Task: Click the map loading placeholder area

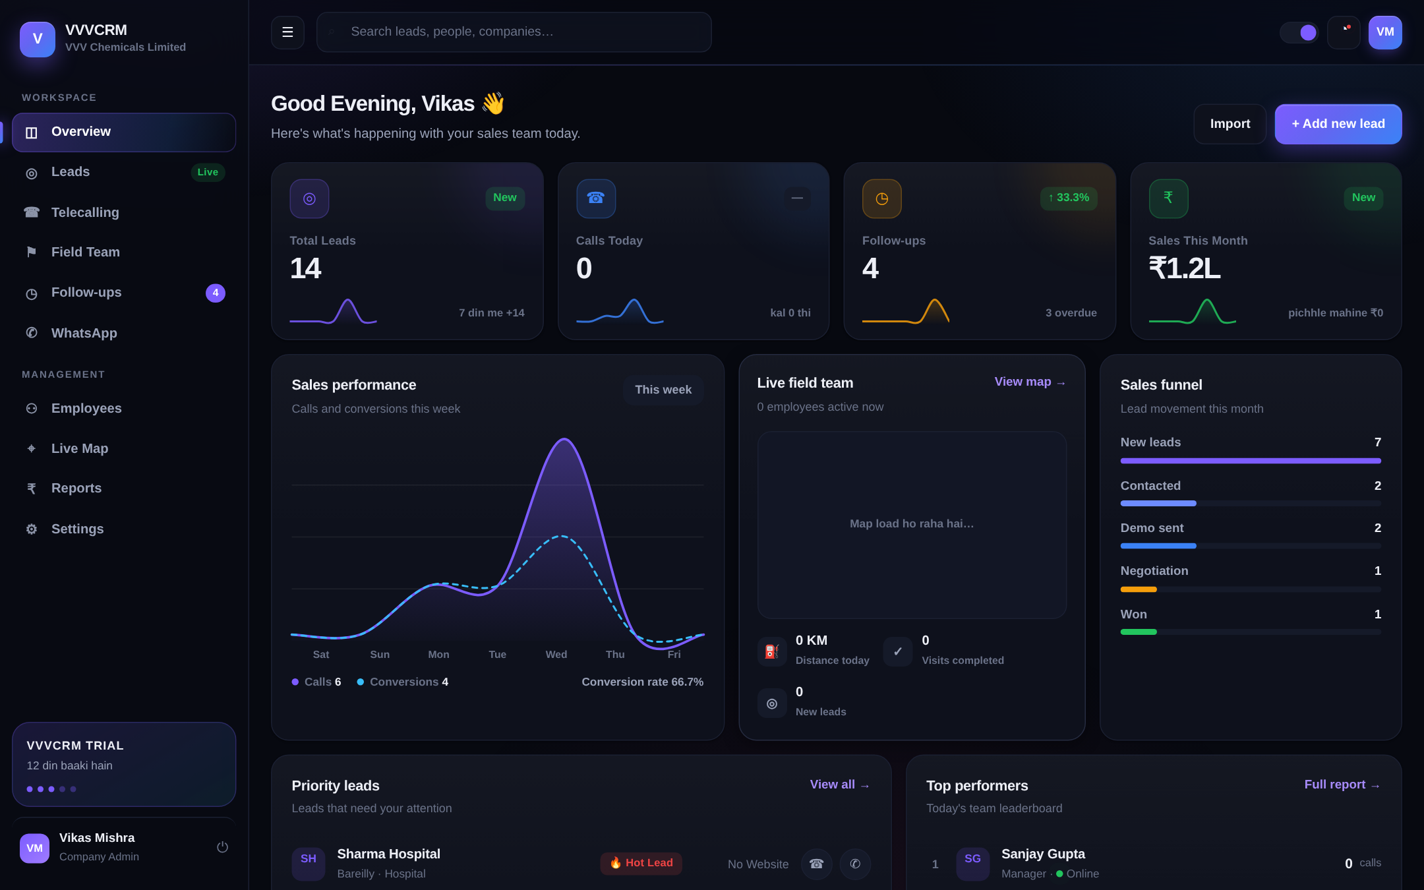Action: (912, 525)
